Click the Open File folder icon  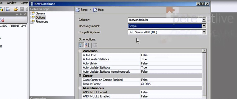click(x=16, y=9)
